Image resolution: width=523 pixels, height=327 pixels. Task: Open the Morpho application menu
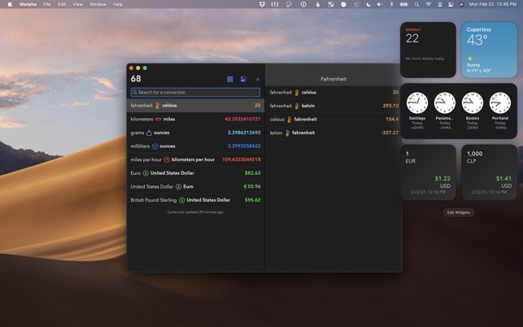click(28, 4)
